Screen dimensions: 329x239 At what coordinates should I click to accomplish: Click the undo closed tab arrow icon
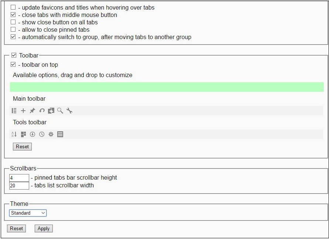coord(42,111)
